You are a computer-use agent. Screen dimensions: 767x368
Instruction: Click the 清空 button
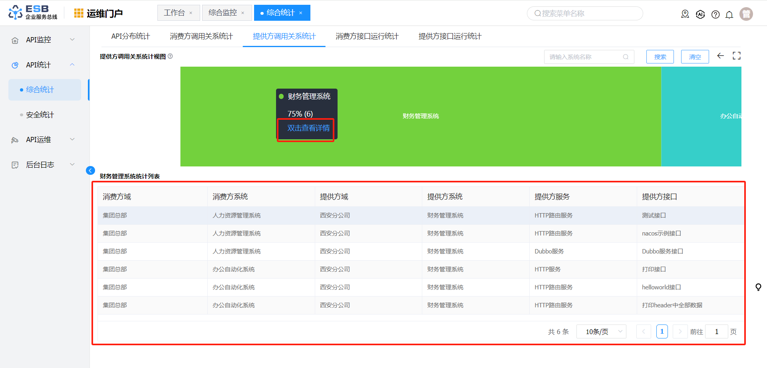coord(695,57)
